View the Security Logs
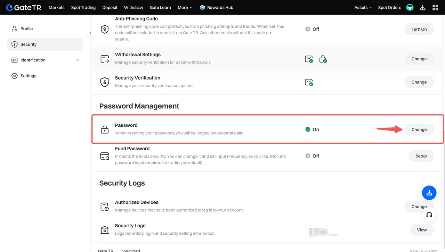 pyautogui.click(x=421, y=230)
